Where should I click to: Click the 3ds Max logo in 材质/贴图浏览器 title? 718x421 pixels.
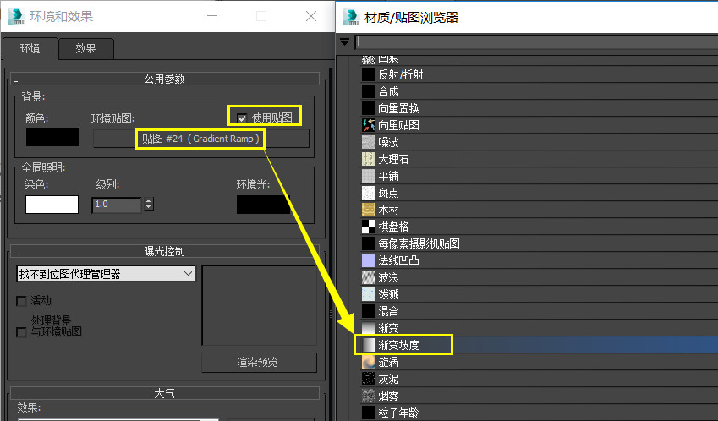pyautogui.click(x=351, y=17)
